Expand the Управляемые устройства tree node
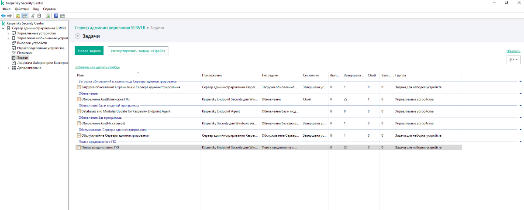The height and width of the screenshot is (210, 524). (x=8, y=33)
